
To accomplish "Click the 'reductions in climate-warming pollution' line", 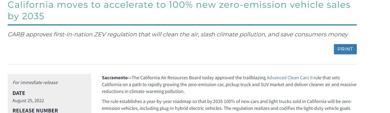I will pos(143,92).
